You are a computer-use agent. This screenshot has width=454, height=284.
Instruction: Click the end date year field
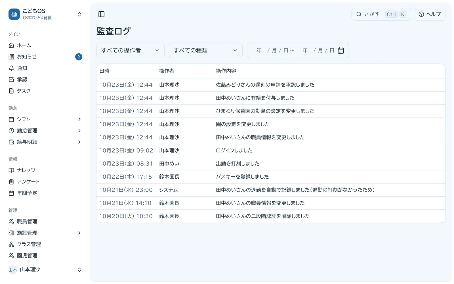tap(305, 51)
